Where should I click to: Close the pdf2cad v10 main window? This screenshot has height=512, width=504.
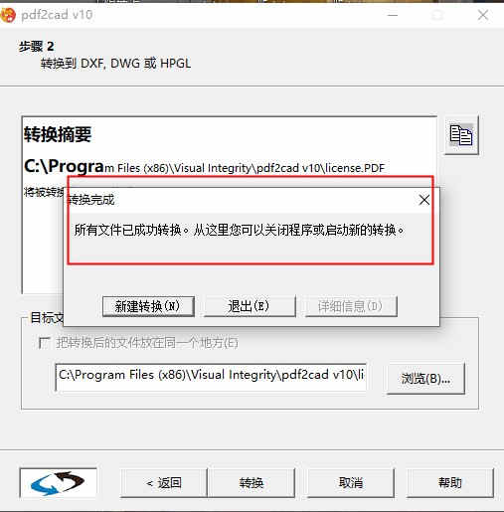pyautogui.click(x=483, y=15)
